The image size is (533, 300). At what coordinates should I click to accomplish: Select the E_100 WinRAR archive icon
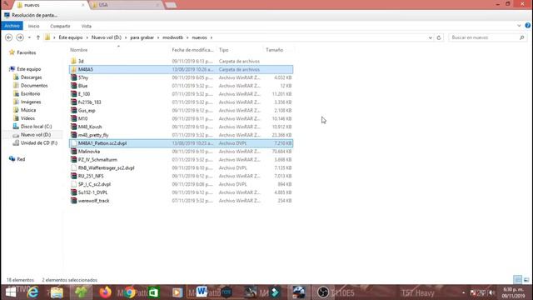pos(74,94)
